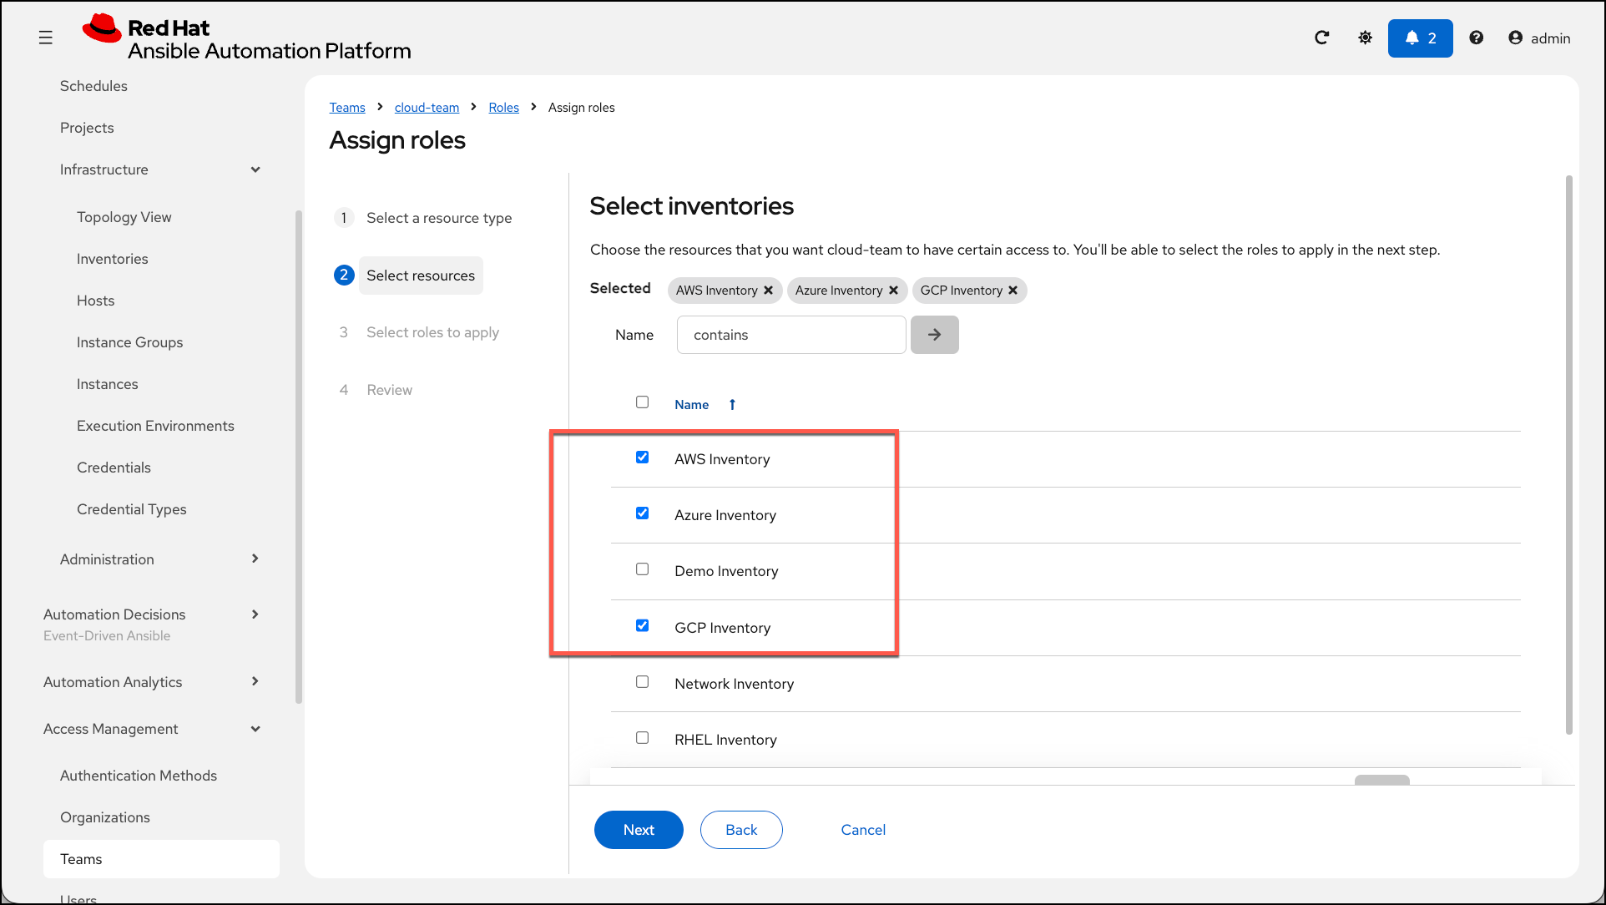Open Projects in sidebar
The height and width of the screenshot is (905, 1606).
click(87, 128)
